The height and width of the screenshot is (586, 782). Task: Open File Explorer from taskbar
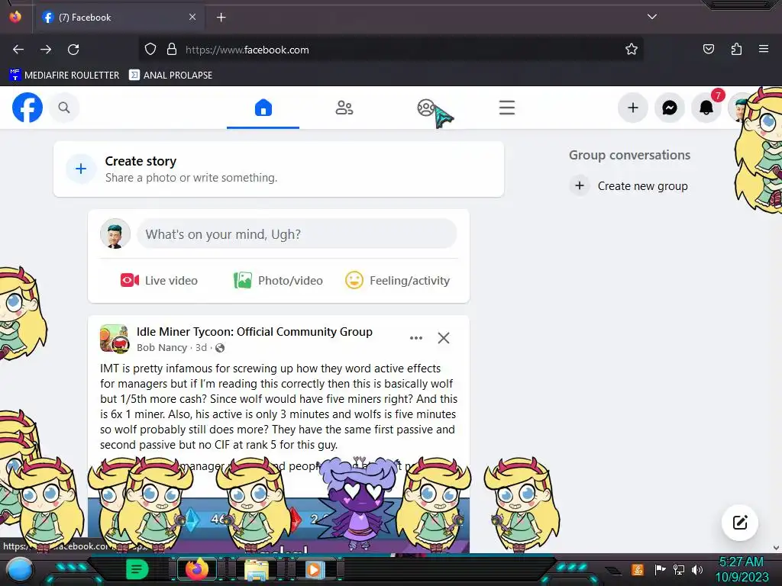pyautogui.click(x=256, y=570)
